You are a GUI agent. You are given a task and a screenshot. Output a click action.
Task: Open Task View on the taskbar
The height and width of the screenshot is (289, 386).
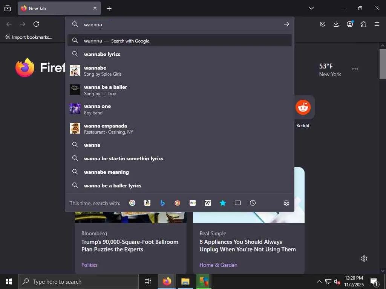pos(148,281)
